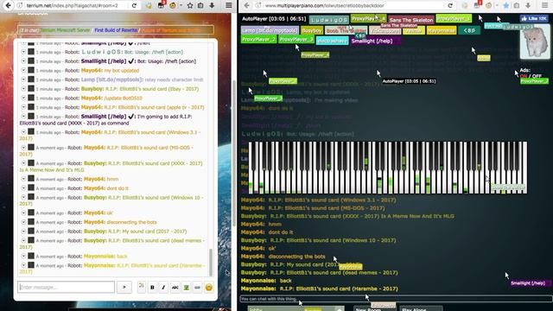The height and width of the screenshot is (311, 553).
Task: Click the blue bookmark star in piano window
Action: (506, 6)
